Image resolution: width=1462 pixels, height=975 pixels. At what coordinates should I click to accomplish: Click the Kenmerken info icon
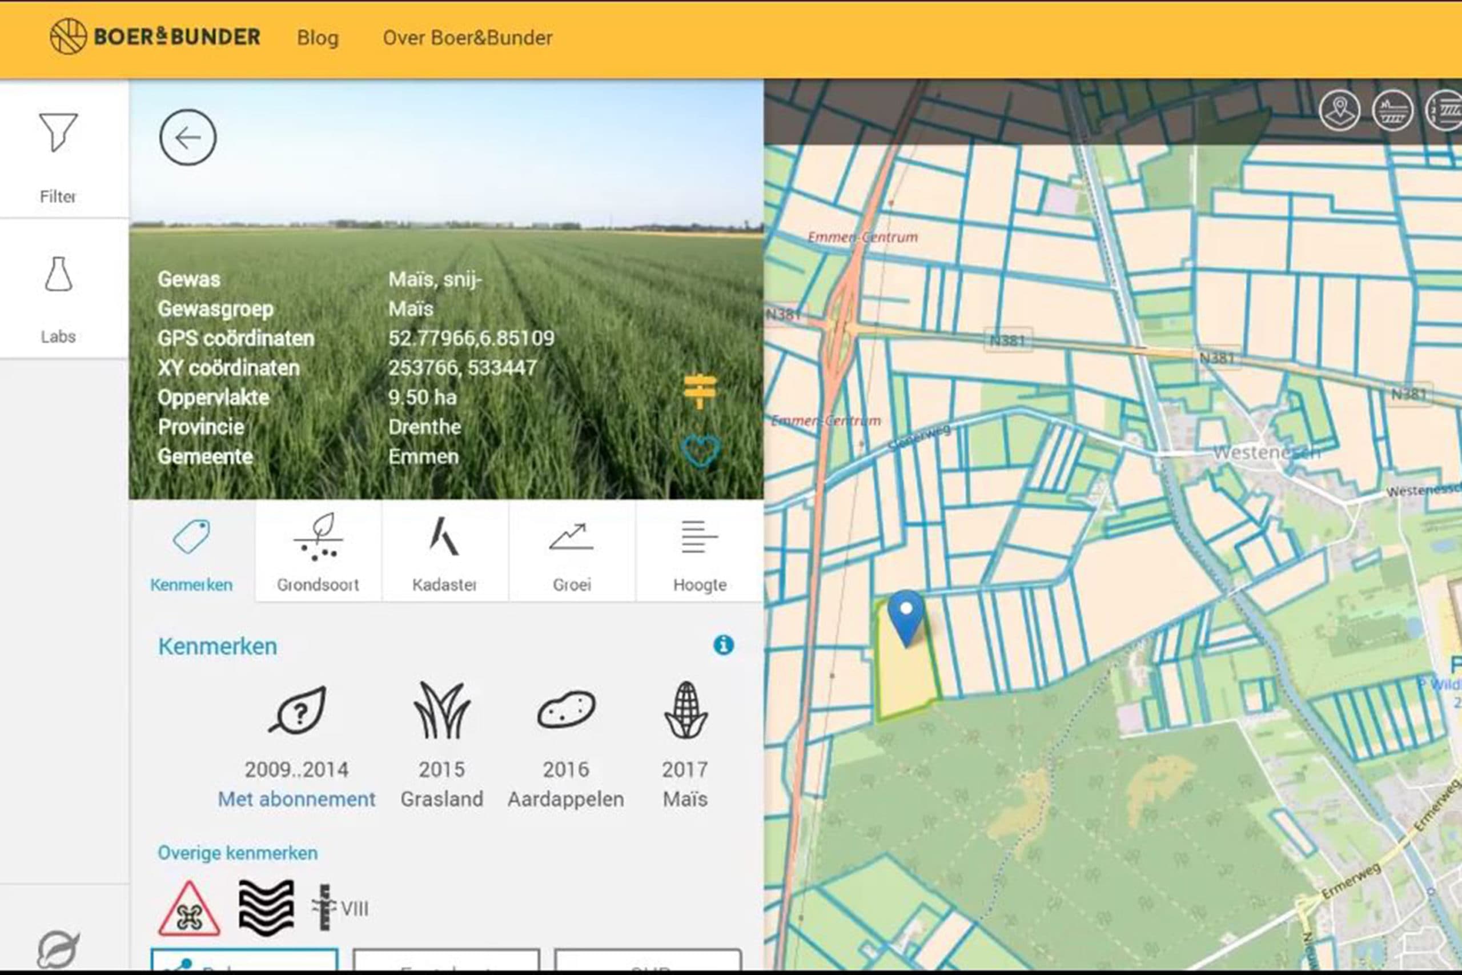[724, 645]
